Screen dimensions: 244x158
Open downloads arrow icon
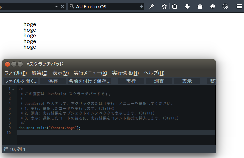click(x=187, y=7)
